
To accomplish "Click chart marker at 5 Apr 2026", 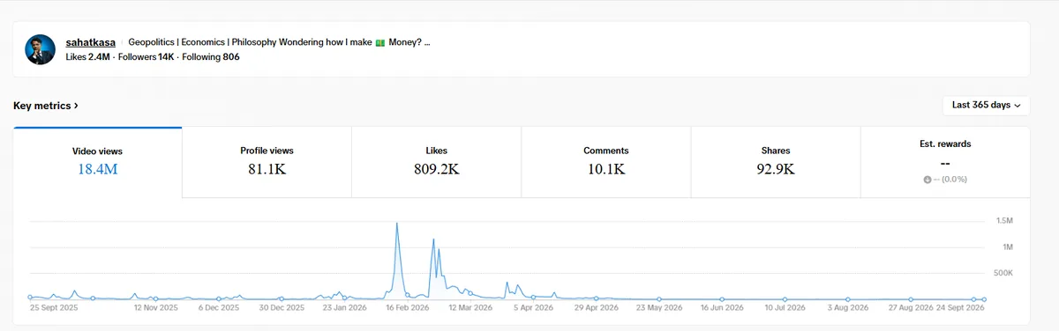I will [533, 297].
